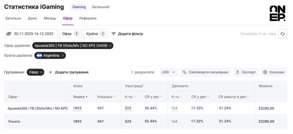
Task: Switch to Загальний statistics mode
Action: [x=100, y=7]
